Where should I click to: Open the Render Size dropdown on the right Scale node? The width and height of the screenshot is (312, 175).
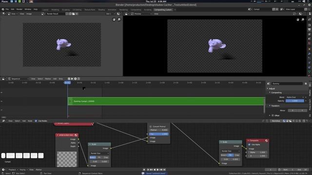pyautogui.click(x=231, y=151)
